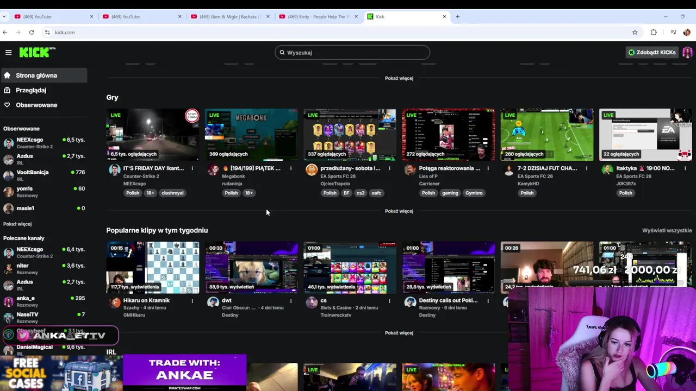Viewport: 696px width, 391px height.
Task: Click Lies of P category link
Action: 429,176
